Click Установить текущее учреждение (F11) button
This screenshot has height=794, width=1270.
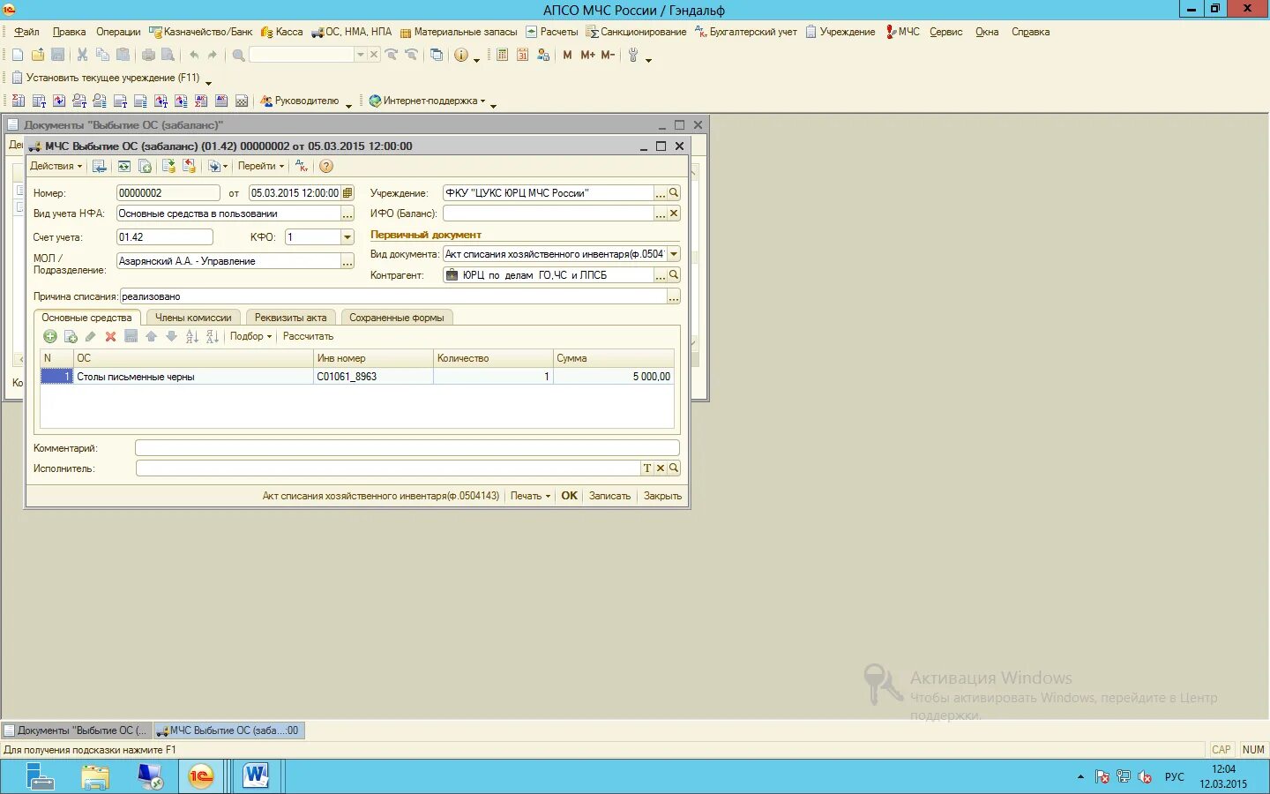(x=106, y=78)
